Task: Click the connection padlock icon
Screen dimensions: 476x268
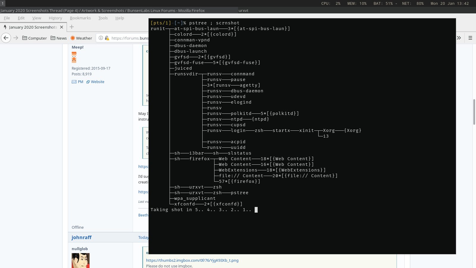Action: (x=107, y=38)
